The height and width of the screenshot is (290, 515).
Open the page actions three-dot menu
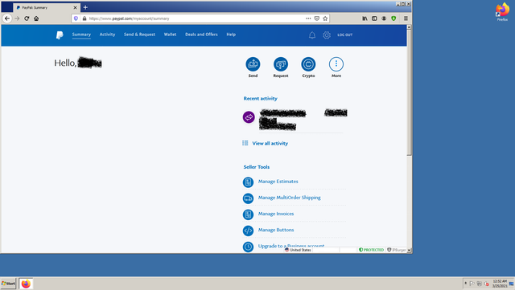point(308,18)
